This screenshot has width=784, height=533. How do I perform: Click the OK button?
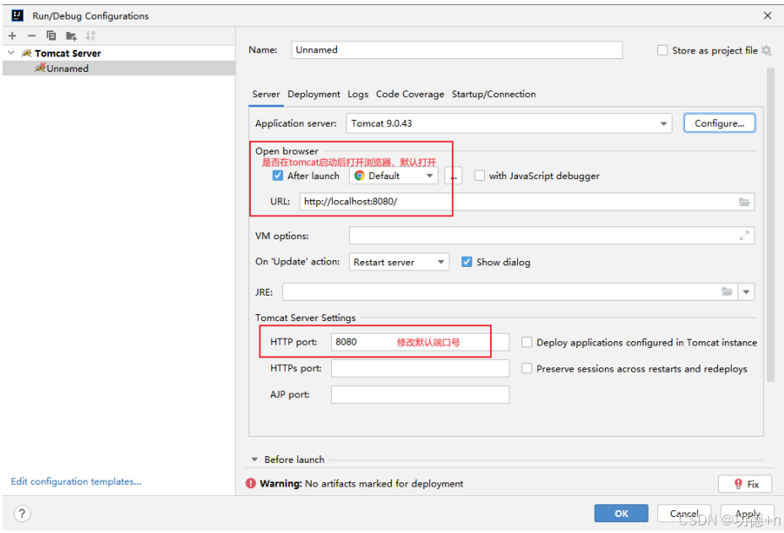[x=621, y=513]
